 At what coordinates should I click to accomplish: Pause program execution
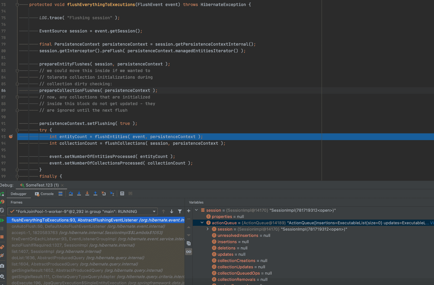click(x=2, y=228)
